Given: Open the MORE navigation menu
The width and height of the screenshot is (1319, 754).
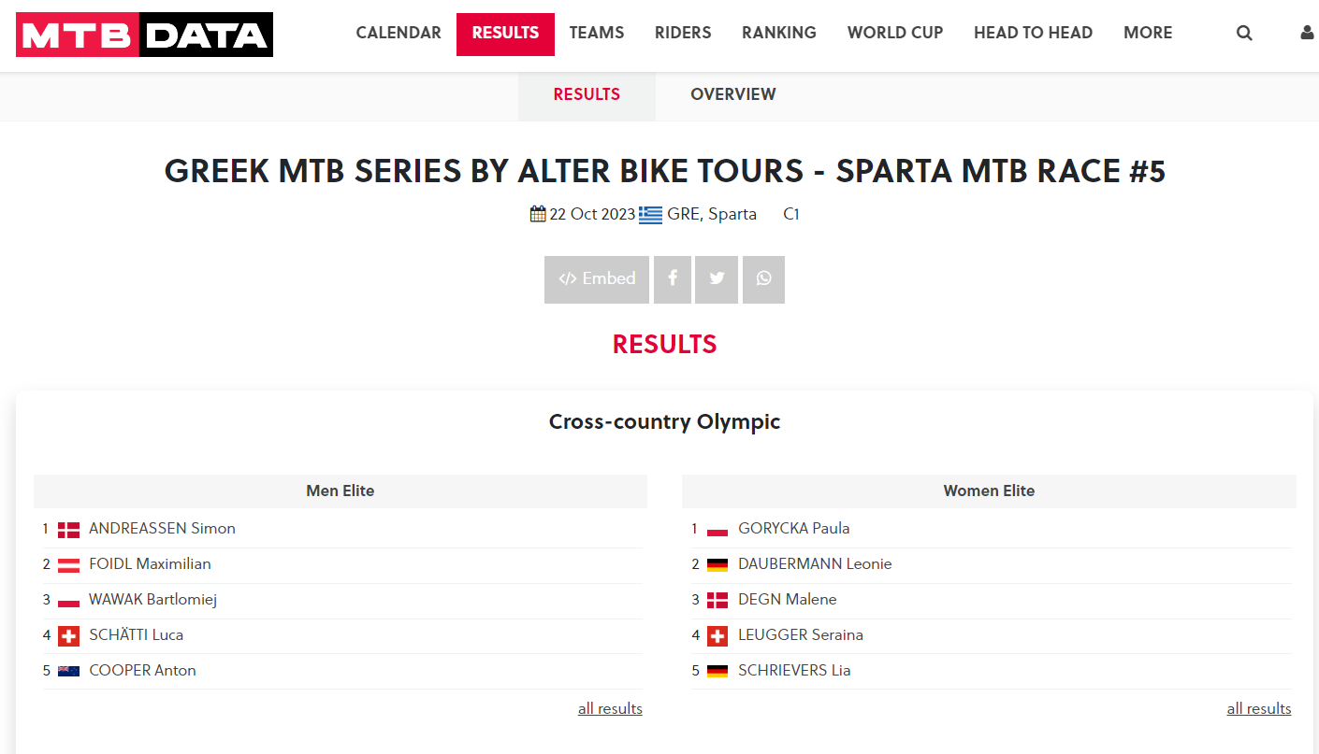Looking at the screenshot, I should (1148, 33).
